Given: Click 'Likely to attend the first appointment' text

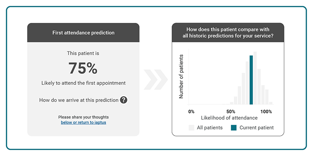Looking at the screenshot, I should 83,83.
